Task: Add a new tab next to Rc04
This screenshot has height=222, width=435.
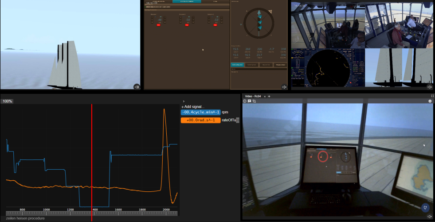Action: coord(269,96)
